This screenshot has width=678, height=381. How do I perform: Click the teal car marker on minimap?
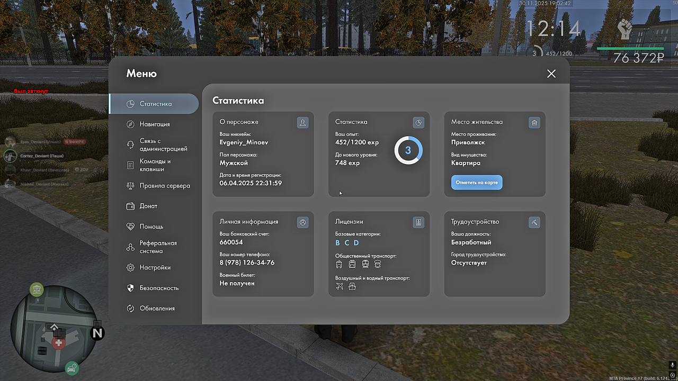[72, 368]
